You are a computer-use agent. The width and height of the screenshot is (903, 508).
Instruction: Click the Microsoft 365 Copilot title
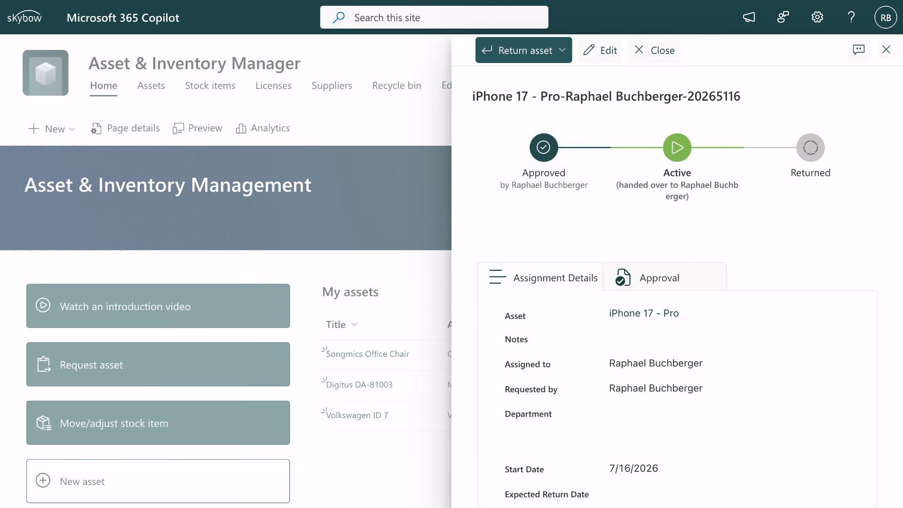click(x=123, y=17)
